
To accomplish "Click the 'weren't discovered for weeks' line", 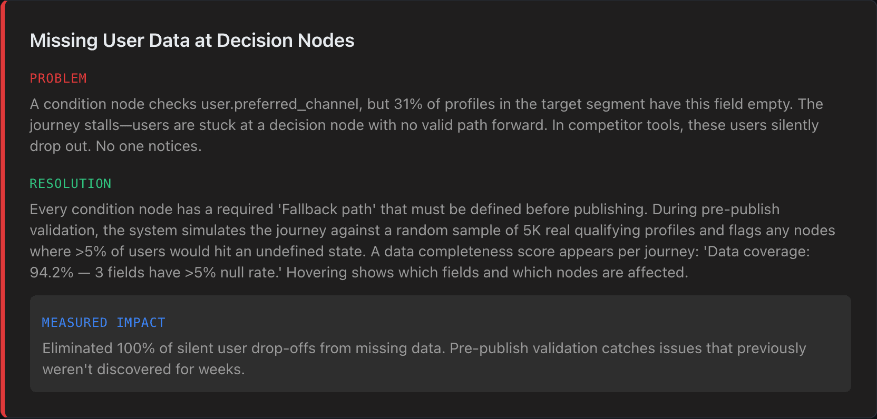I will 143,370.
